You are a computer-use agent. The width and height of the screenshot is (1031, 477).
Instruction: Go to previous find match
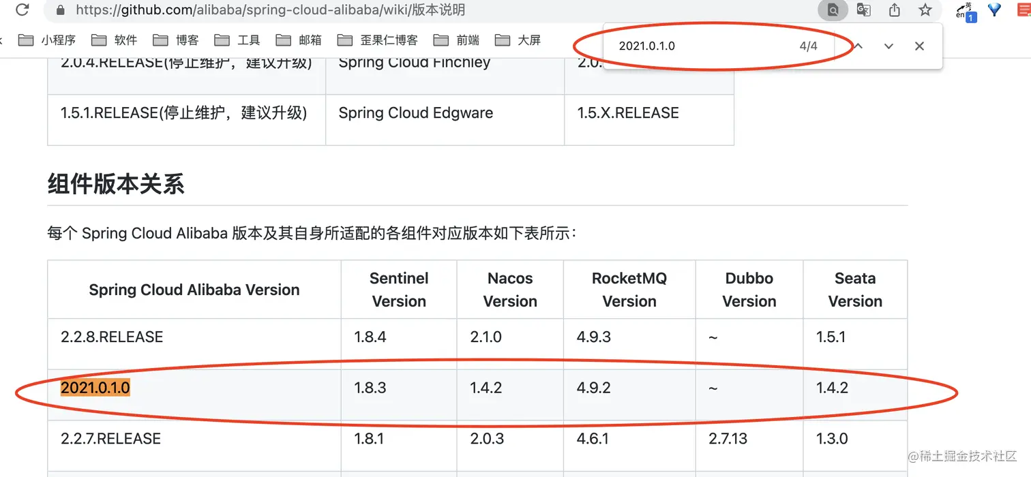point(858,46)
